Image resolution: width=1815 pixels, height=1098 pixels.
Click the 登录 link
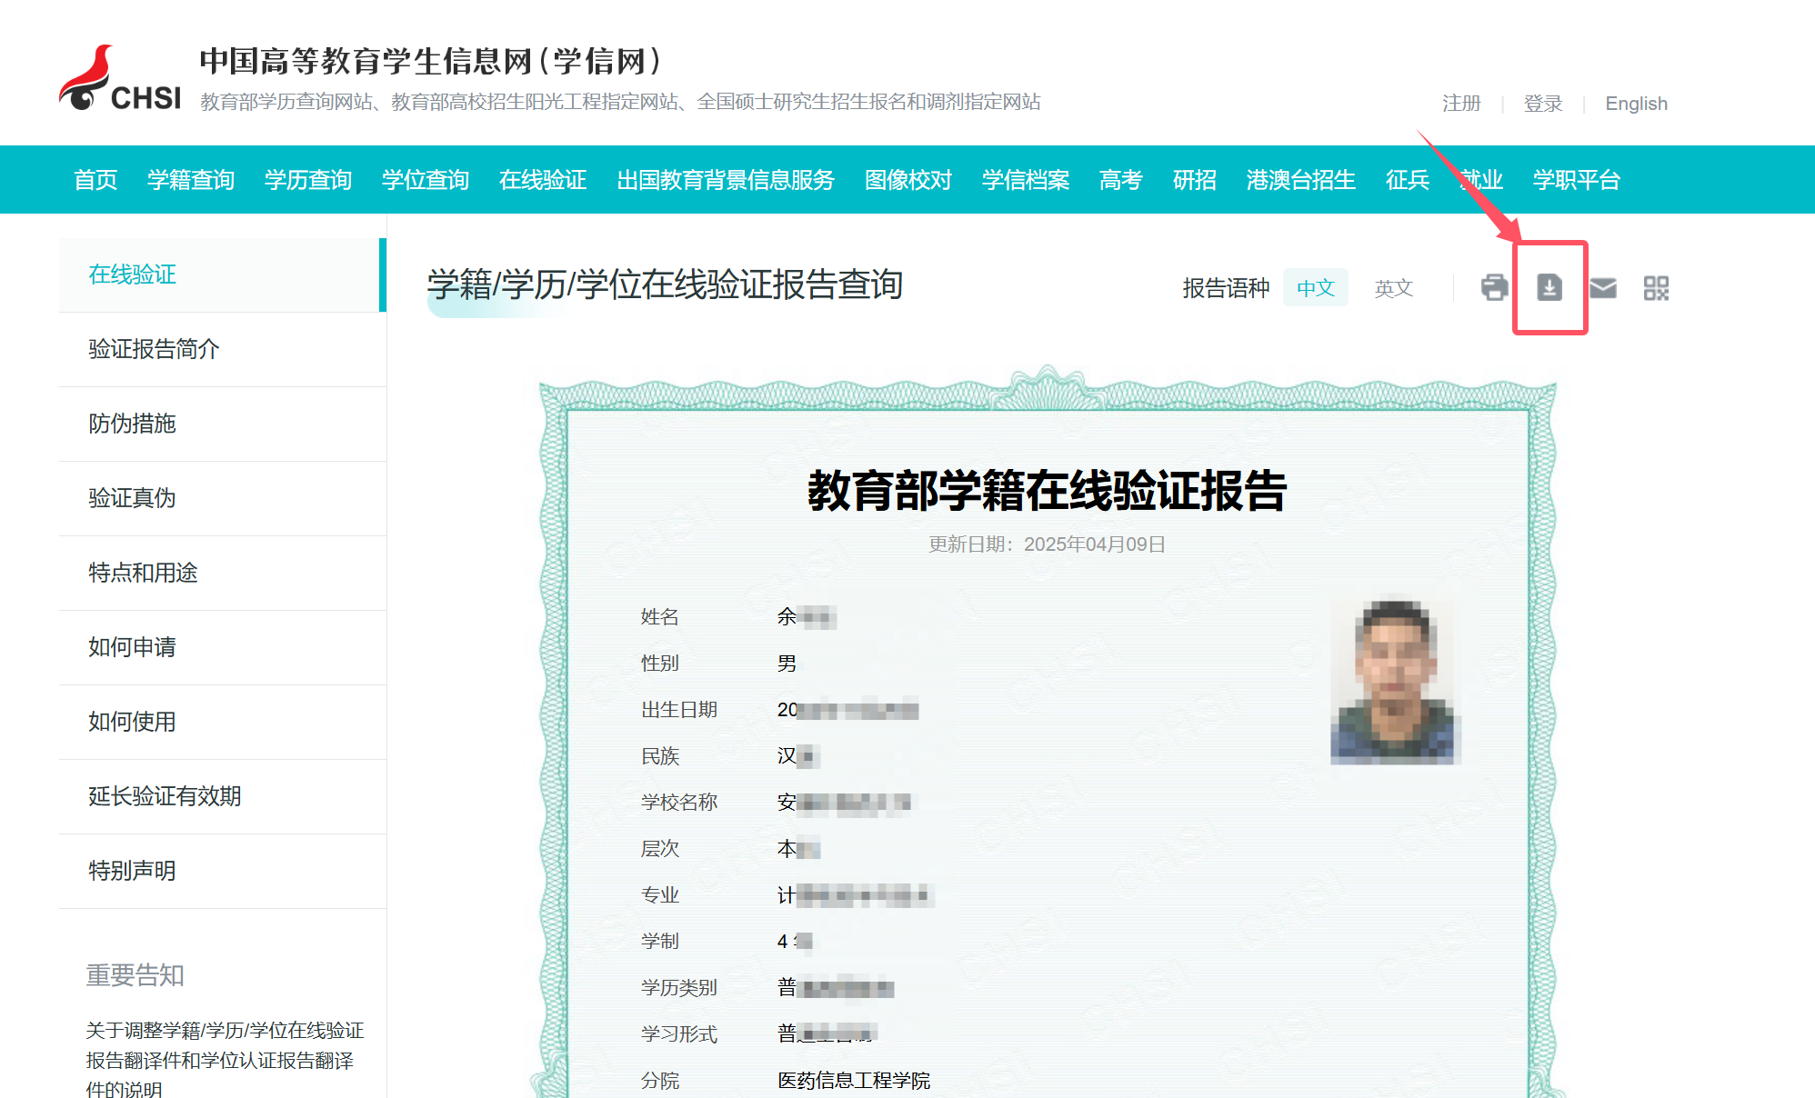click(x=1542, y=104)
